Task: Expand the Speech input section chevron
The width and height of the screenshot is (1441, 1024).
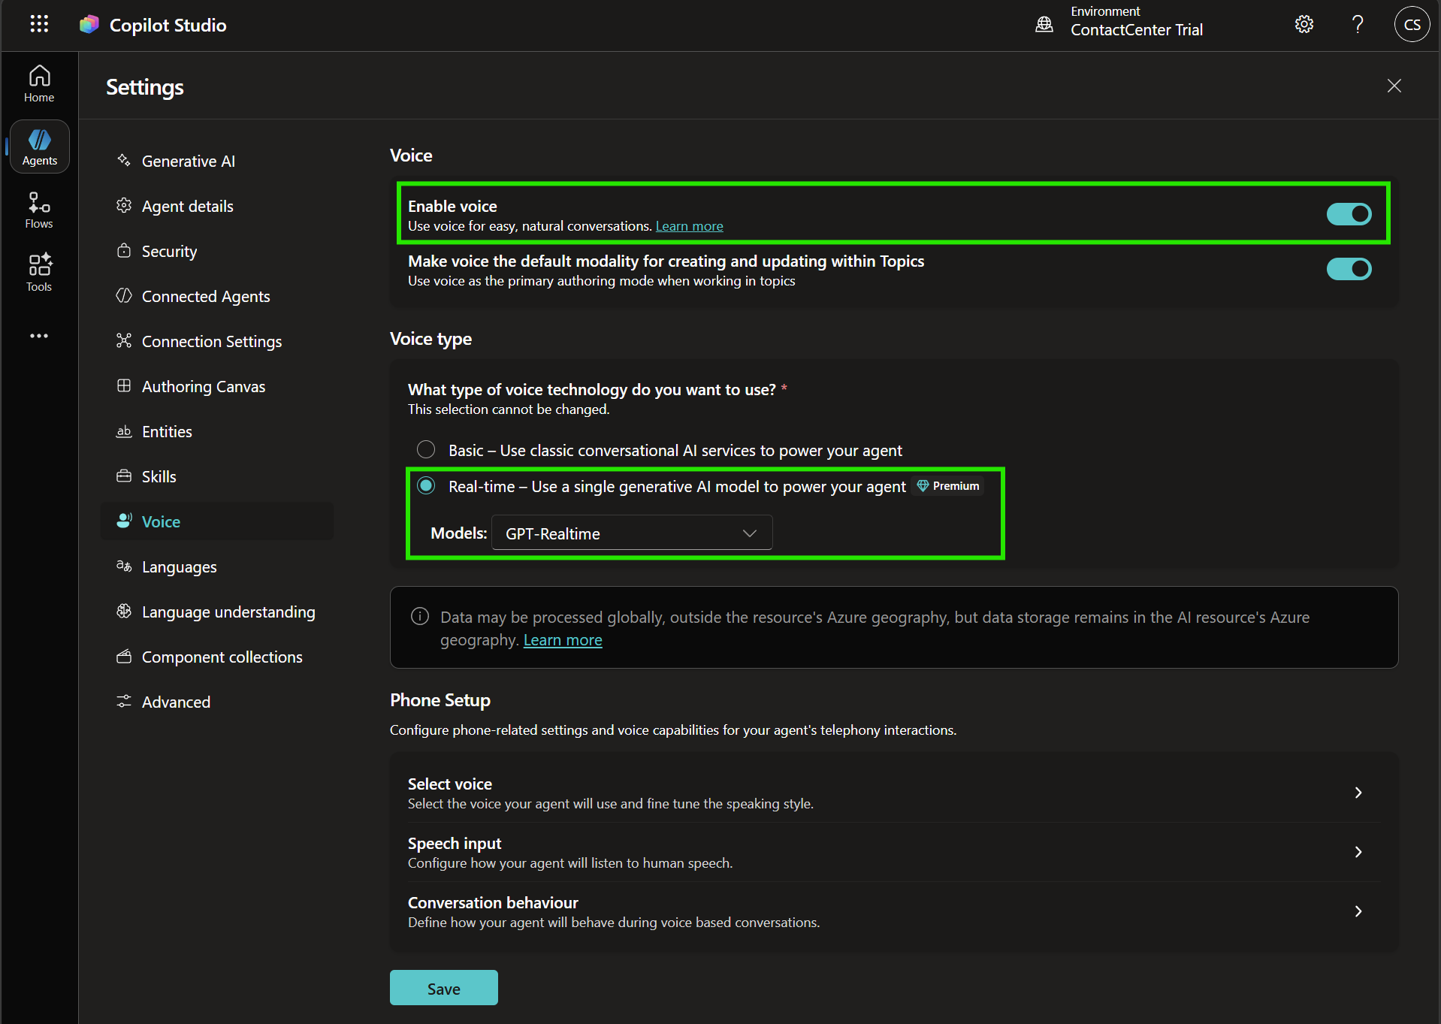Action: (1358, 852)
